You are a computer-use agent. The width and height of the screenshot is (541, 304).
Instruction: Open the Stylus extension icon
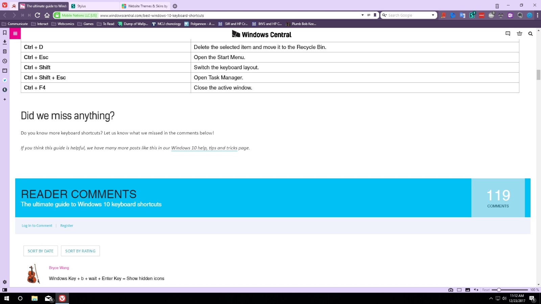coord(472,15)
